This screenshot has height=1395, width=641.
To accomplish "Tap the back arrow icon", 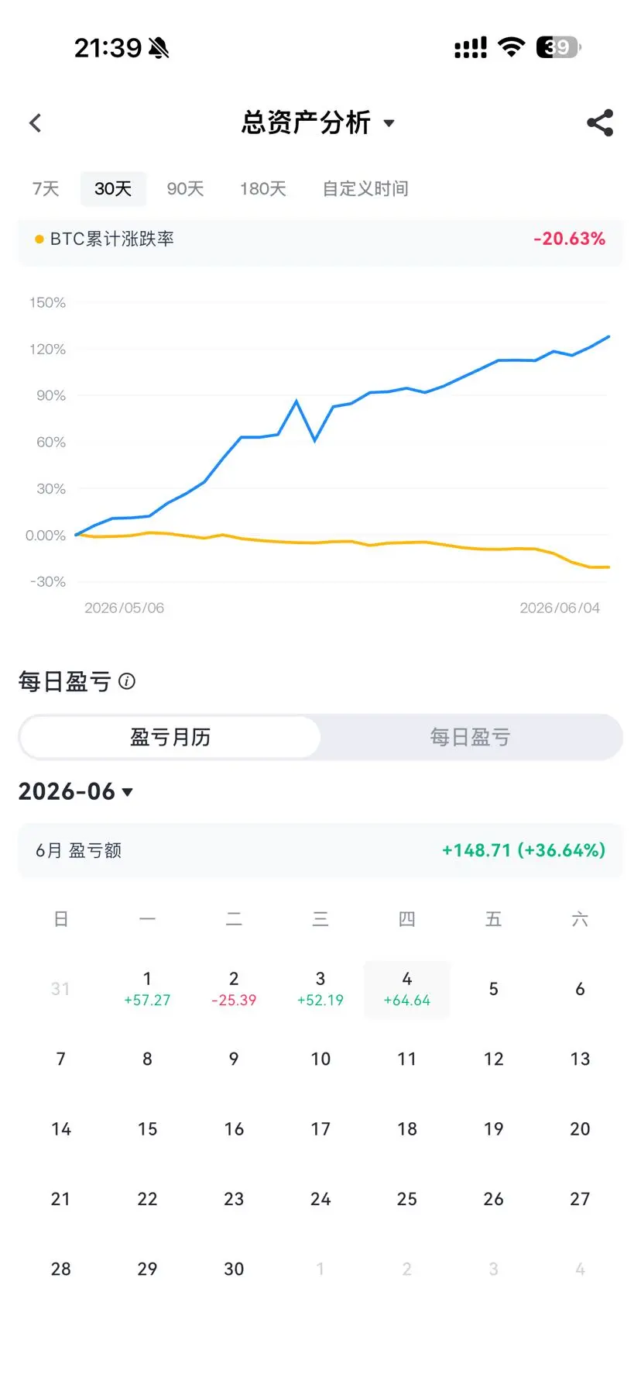I will coord(35,122).
